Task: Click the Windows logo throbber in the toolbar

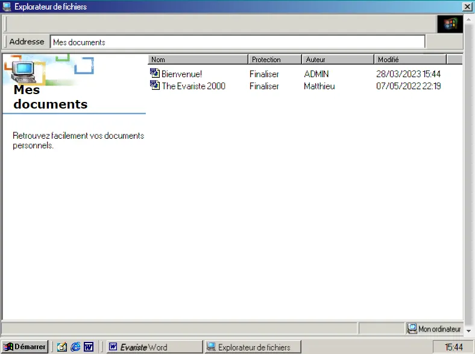Action: coord(450,24)
